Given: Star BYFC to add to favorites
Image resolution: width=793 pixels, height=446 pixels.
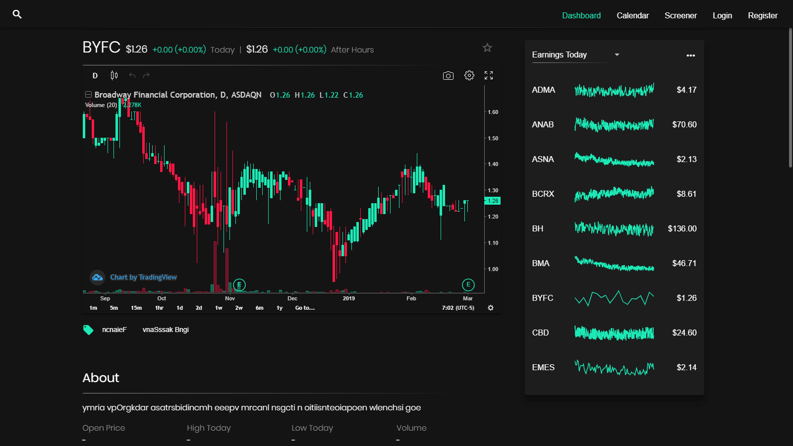Looking at the screenshot, I should coord(487,48).
